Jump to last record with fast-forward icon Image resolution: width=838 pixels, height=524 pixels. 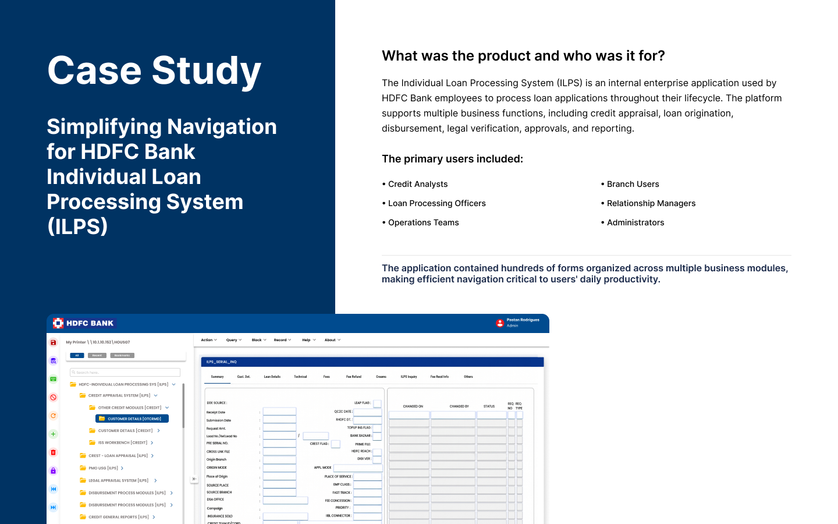point(53,507)
